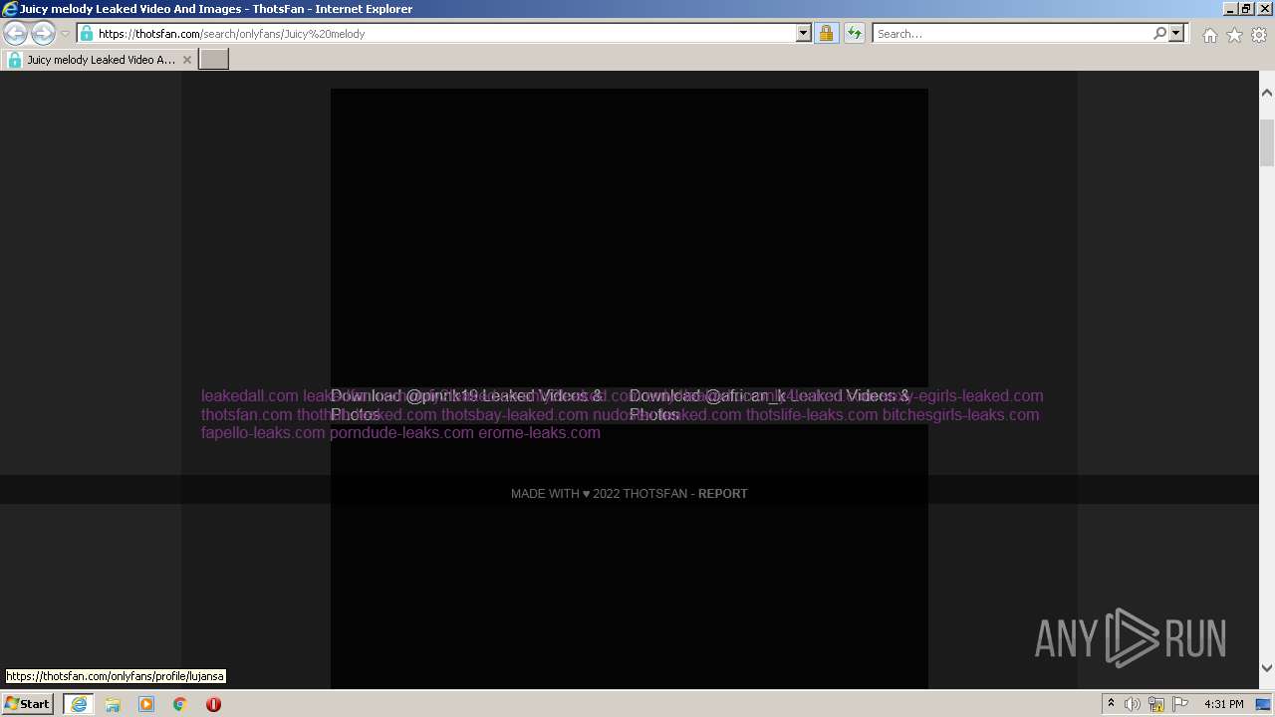This screenshot has height=717, width=1275.
Task: Open the Windows Start menu
Action: [27, 704]
